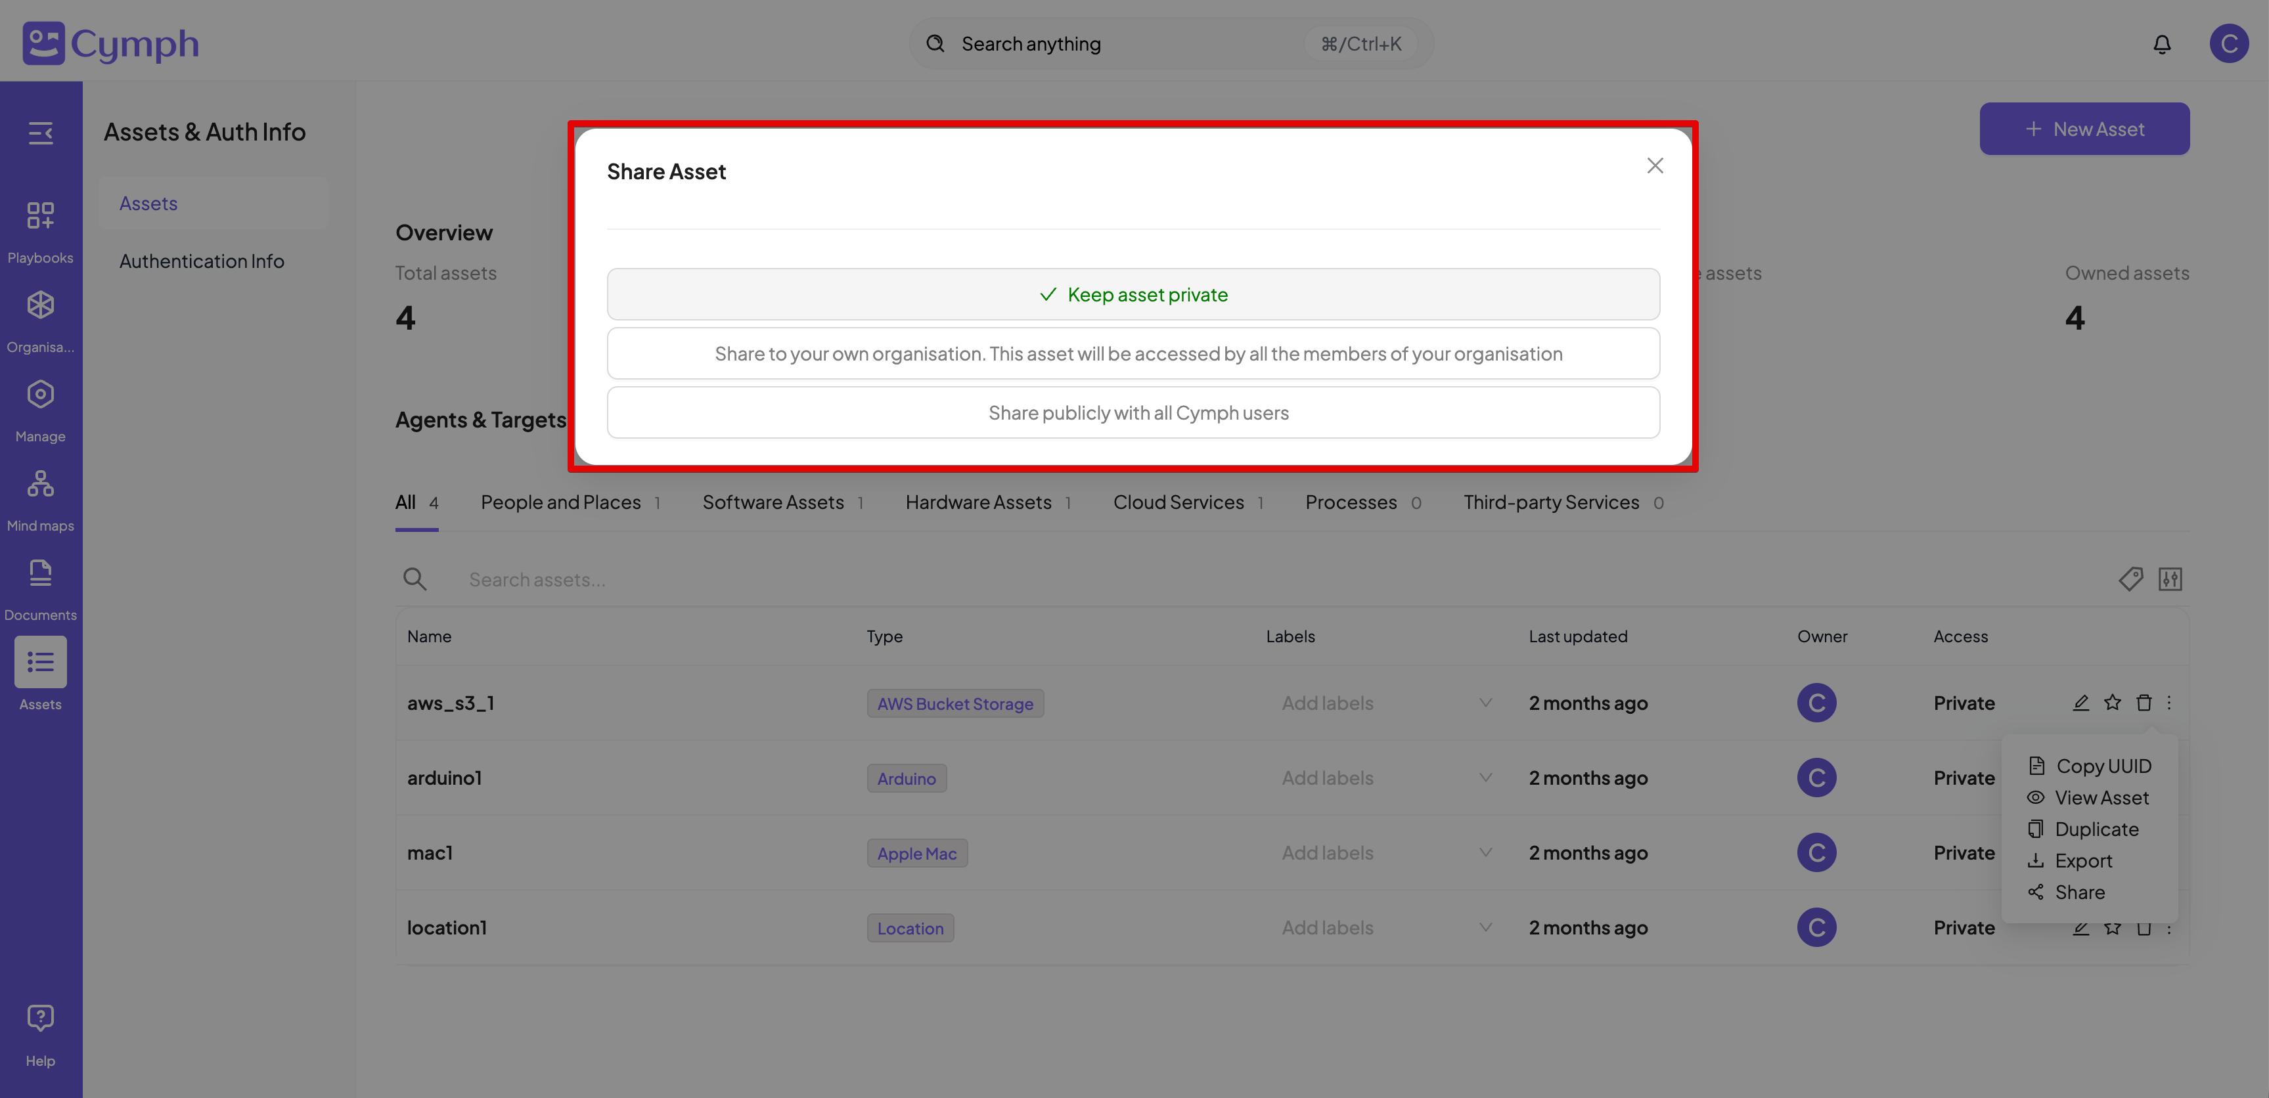This screenshot has height=1098, width=2269.
Task: Open the Add labels dropdown for arduino1
Action: pyautogui.click(x=1485, y=778)
